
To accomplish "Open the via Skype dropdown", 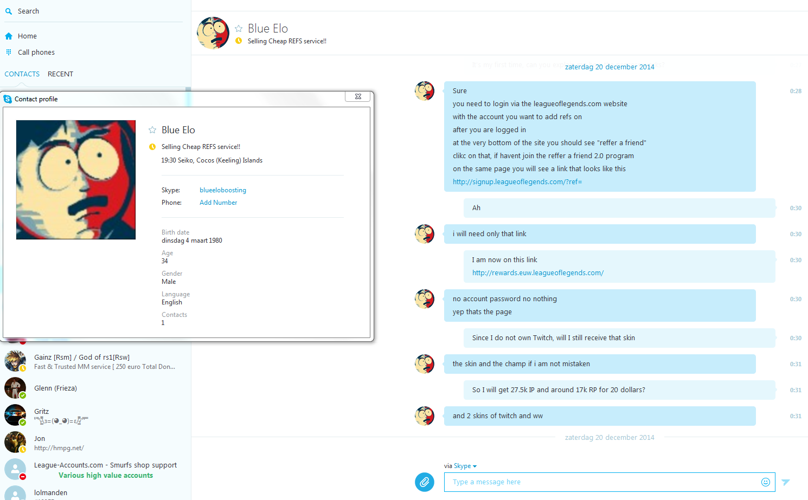I will coord(465,466).
